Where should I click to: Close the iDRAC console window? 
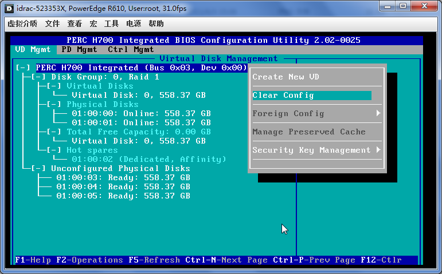pyautogui.click(x=425, y=6)
